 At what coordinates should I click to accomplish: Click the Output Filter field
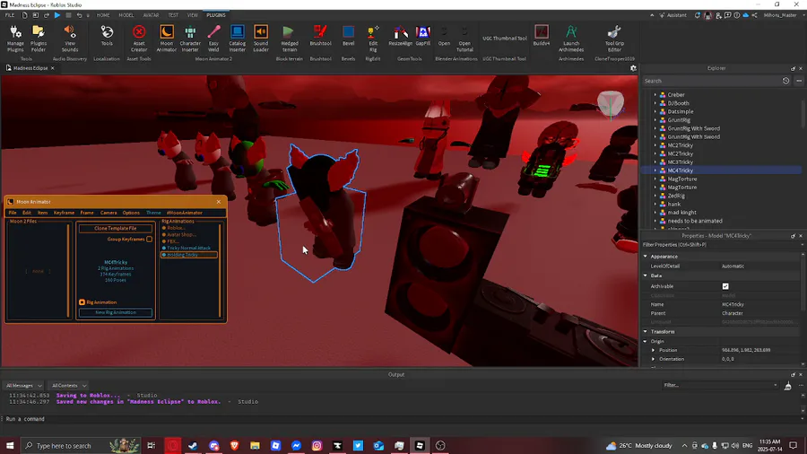point(719,386)
